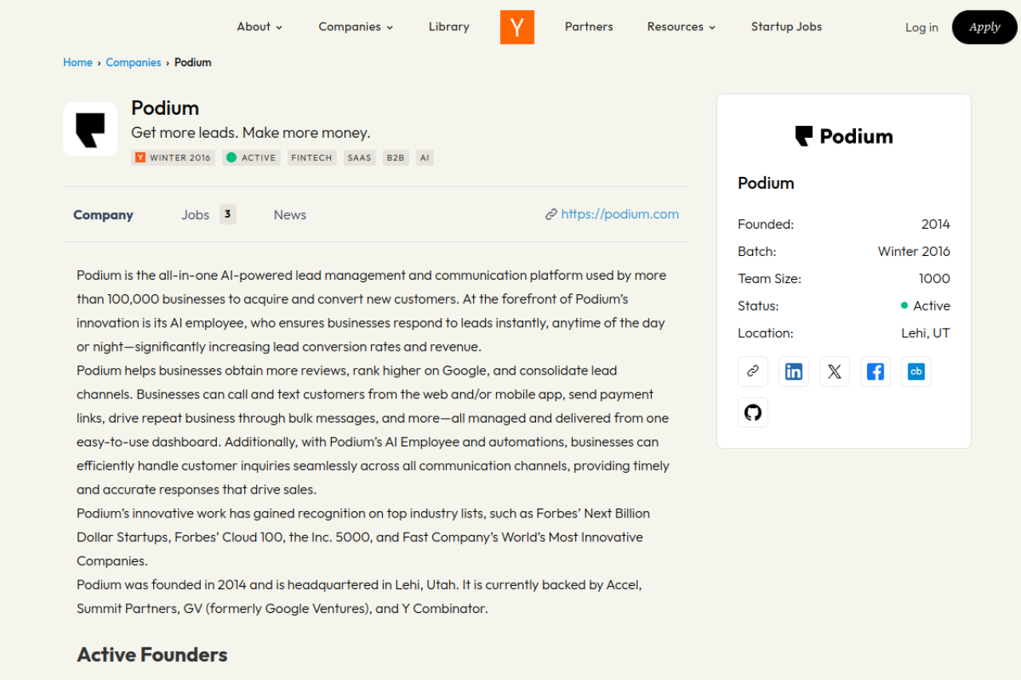This screenshot has width=1021, height=680.
Task: Open Podium's Facebook page icon
Action: (875, 371)
